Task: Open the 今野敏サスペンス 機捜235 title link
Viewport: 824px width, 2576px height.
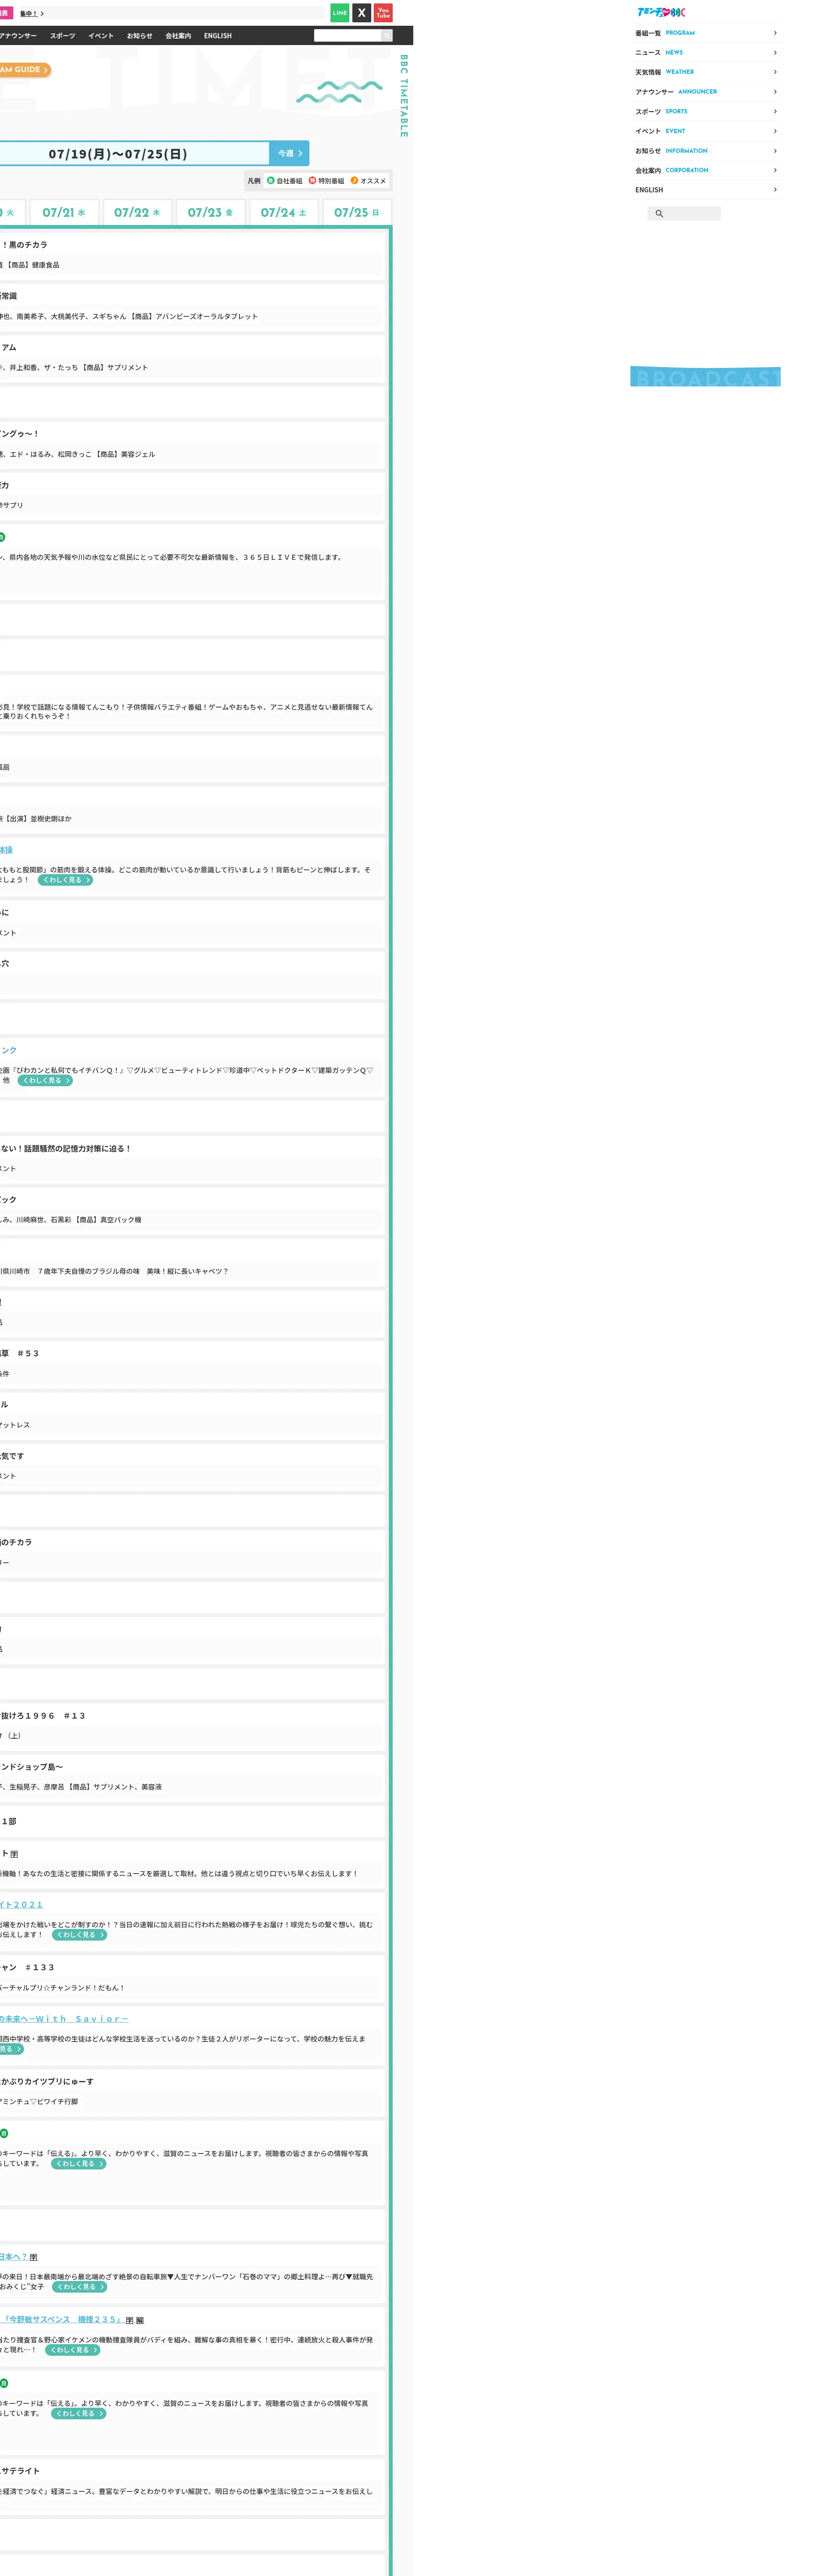Action: [x=61, y=2320]
